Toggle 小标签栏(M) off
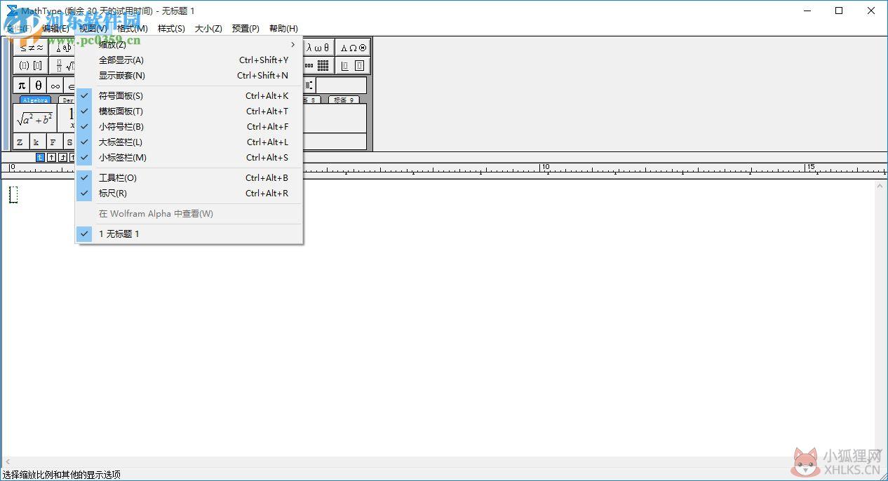The width and height of the screenshot is (888, 481). pyautogui.click(x=189, y=158)
